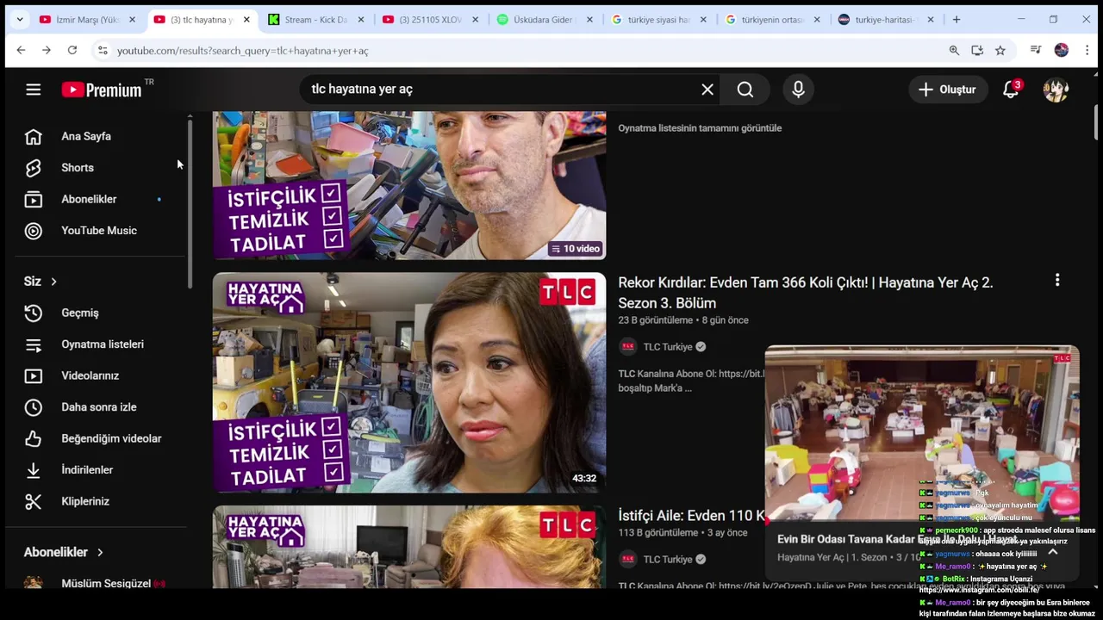Open TLC Türkiye channel under İstifçi Aile
This screenshot has height=620, width=1103.
668,560
